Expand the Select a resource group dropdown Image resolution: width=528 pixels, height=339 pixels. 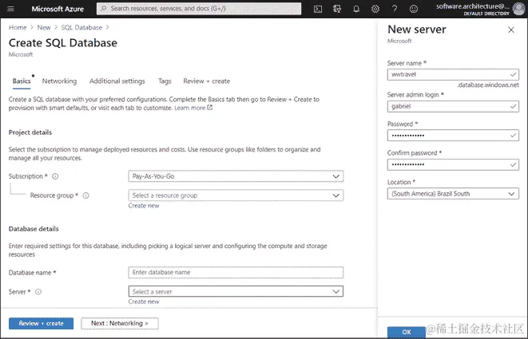pos(236,195)
